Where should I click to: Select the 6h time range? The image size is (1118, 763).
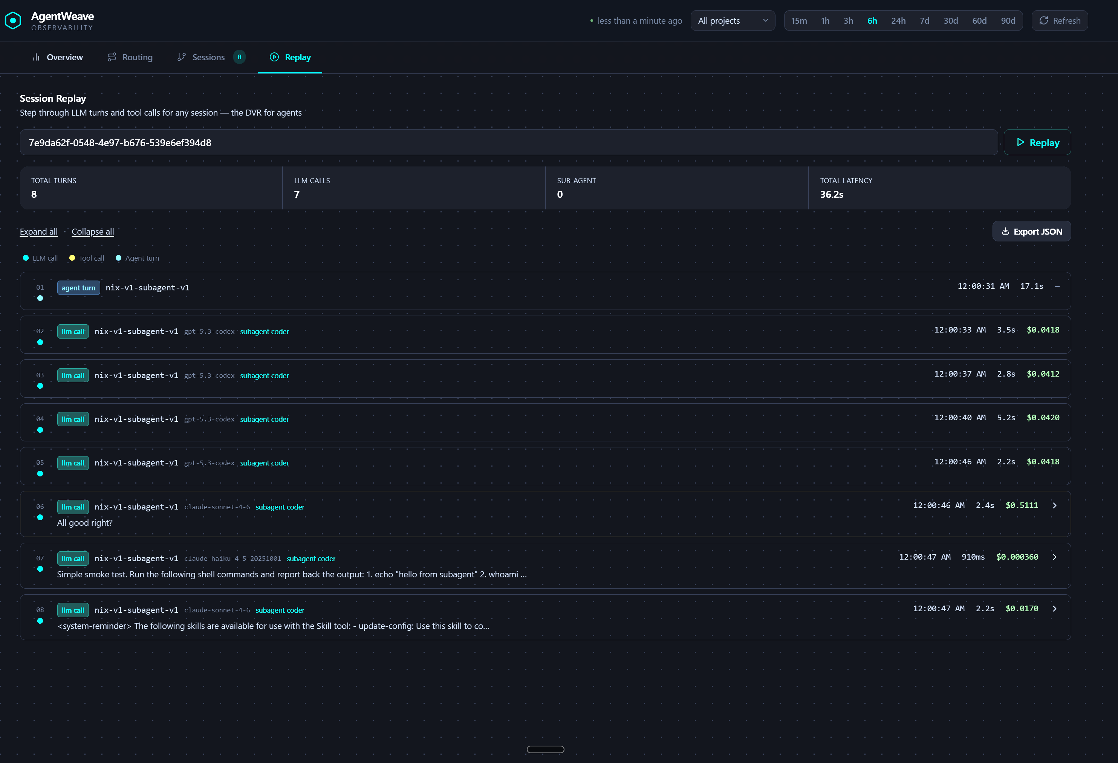tap(872, 21)
